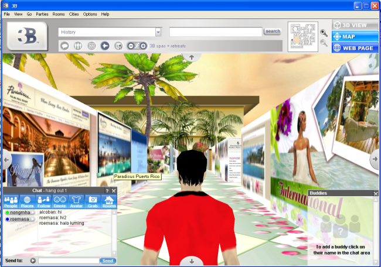
Task: Click the Places globe icon
Action: tap(27, 202)
